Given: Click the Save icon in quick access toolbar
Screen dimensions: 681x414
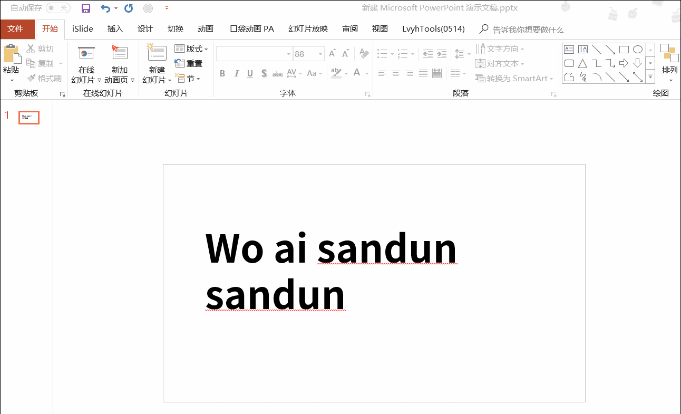Looking at the screenshot, I should (x=85, y=8).
